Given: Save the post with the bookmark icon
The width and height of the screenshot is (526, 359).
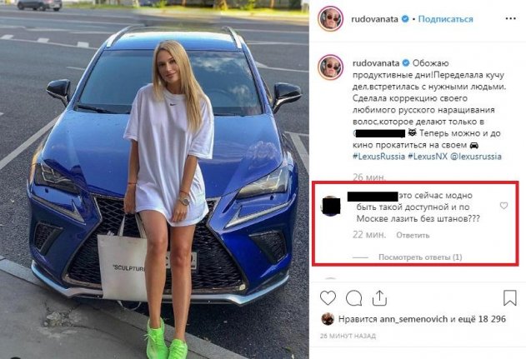Looking at the screenshot, I should click(x=509, y=297).
